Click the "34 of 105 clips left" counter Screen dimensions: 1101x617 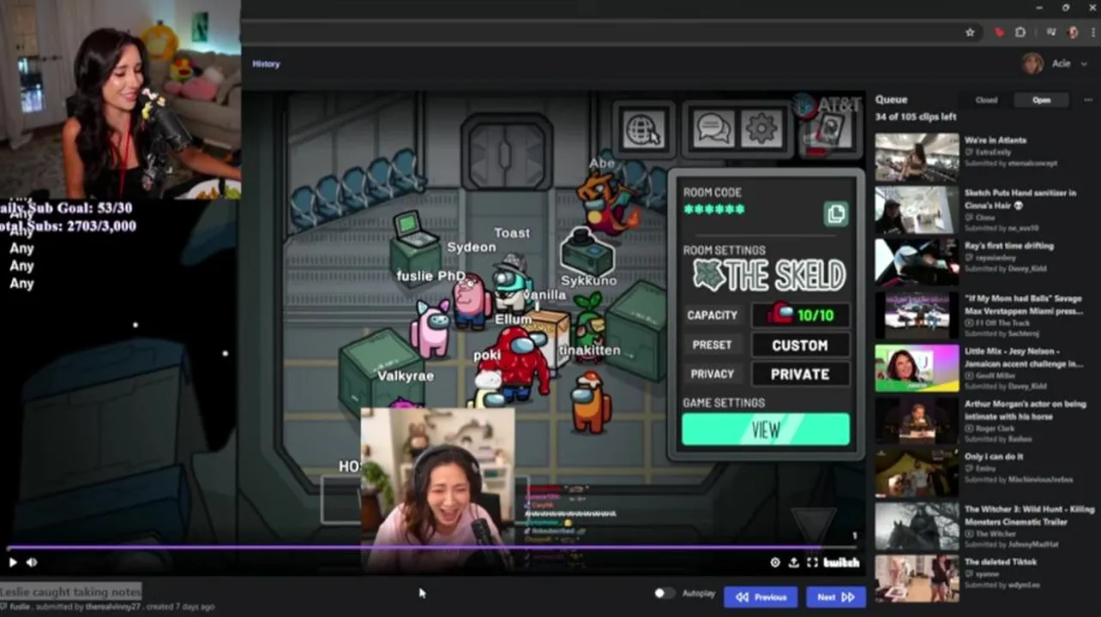coord(916,117)
